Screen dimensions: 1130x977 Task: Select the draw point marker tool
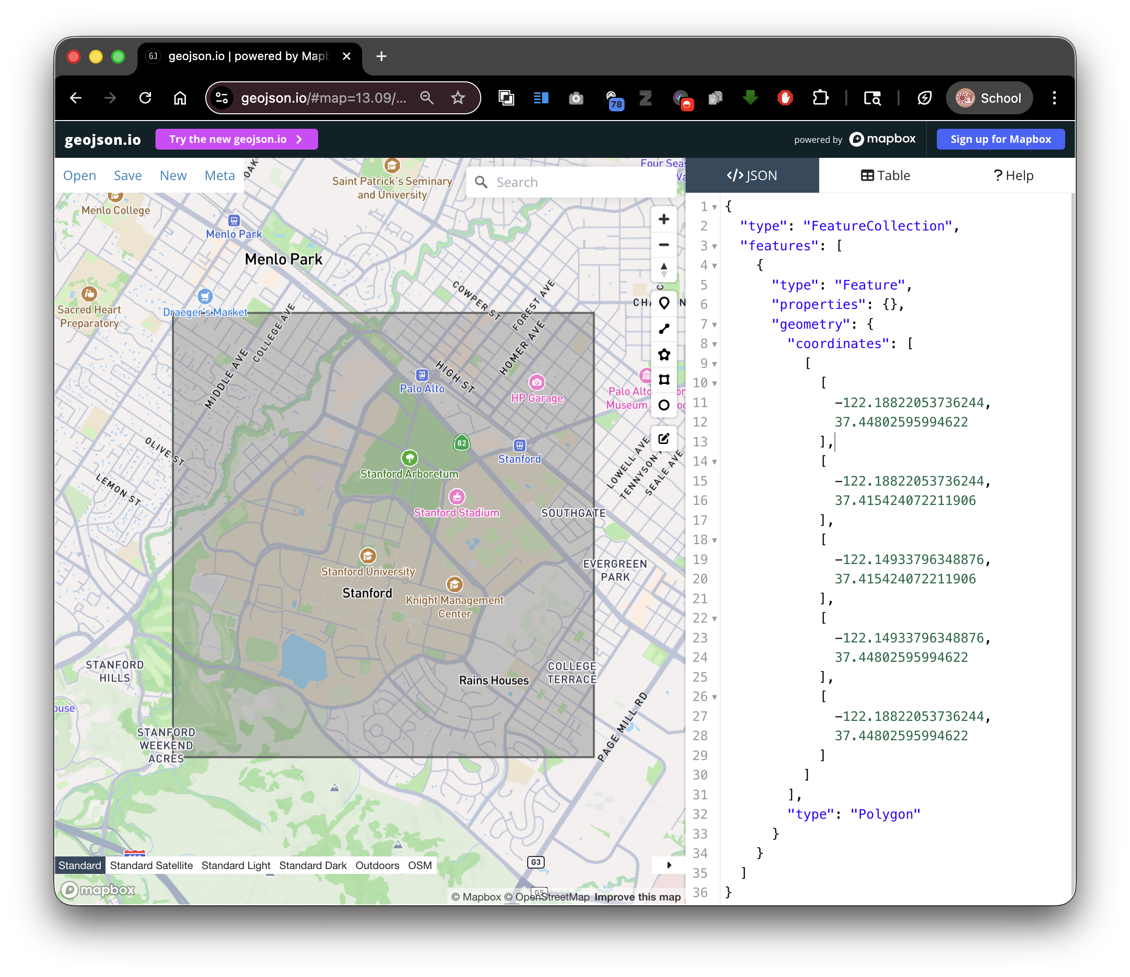(x=664, y=303)
